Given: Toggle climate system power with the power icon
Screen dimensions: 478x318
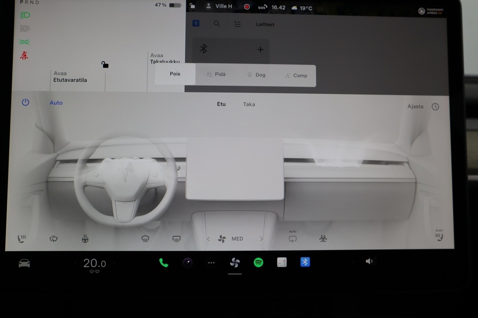Looking at the screenshot, I should [25, 103].
